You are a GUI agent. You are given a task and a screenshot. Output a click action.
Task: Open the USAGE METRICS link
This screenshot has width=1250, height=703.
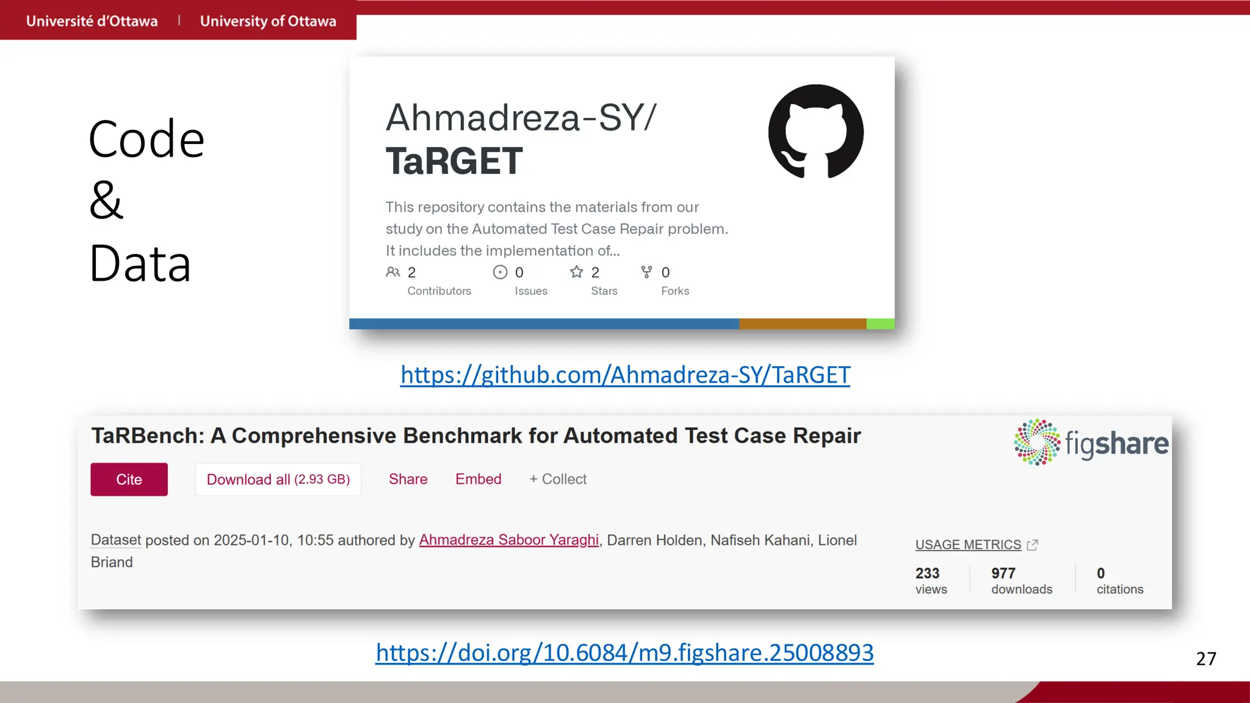pos(968,544)
